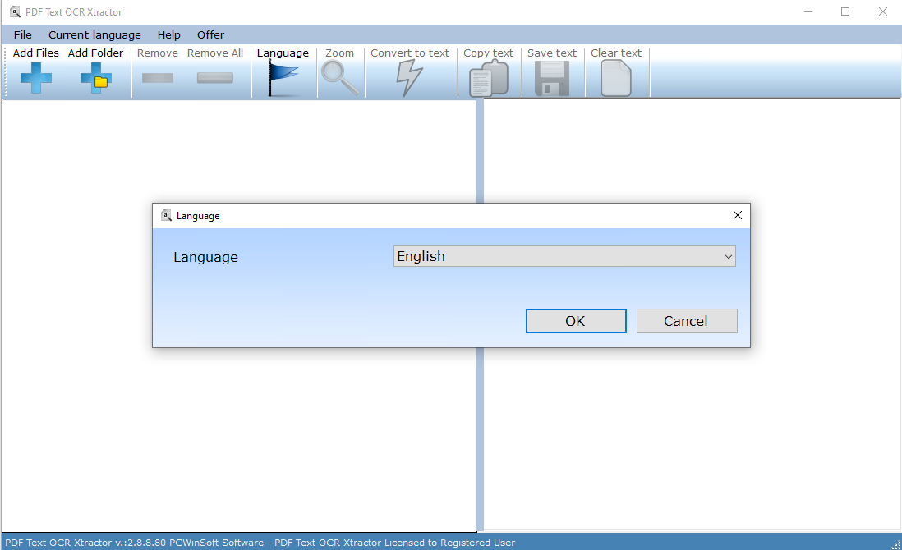The width and height of the screenshot is (902, 550).
Task: Open the Current language menu
Action: 95,35
